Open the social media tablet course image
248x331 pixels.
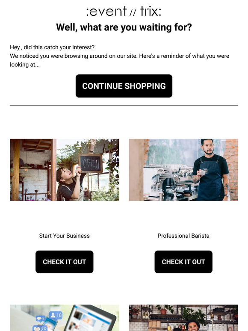[65, 318]
